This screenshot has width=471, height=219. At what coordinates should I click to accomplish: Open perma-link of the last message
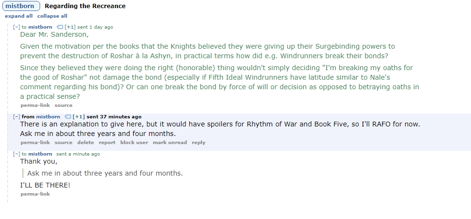(x=35, y=194)
